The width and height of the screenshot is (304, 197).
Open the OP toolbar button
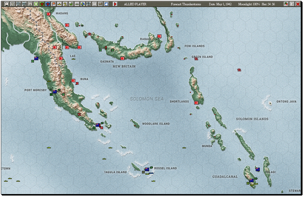tap(94, 4)
